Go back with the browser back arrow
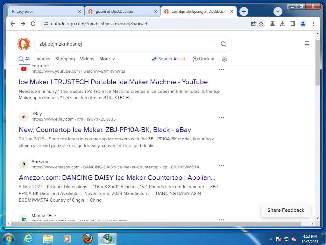Screen dimensions: 326x245 [x=13, y=24]
